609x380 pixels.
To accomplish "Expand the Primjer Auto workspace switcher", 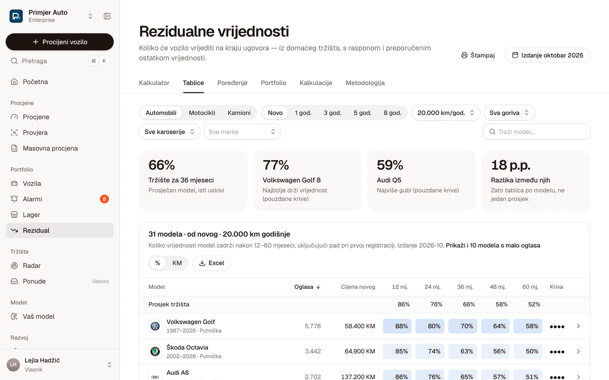I will 90,16.
